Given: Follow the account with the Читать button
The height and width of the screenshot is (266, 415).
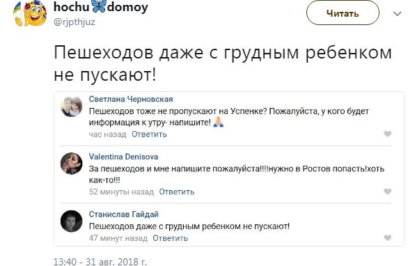Looking at the screenshot, I should tap(343, 13).
